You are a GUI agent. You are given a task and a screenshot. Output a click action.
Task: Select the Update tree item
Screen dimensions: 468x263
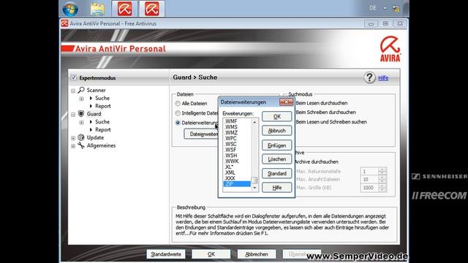click(x=95, y=137)
